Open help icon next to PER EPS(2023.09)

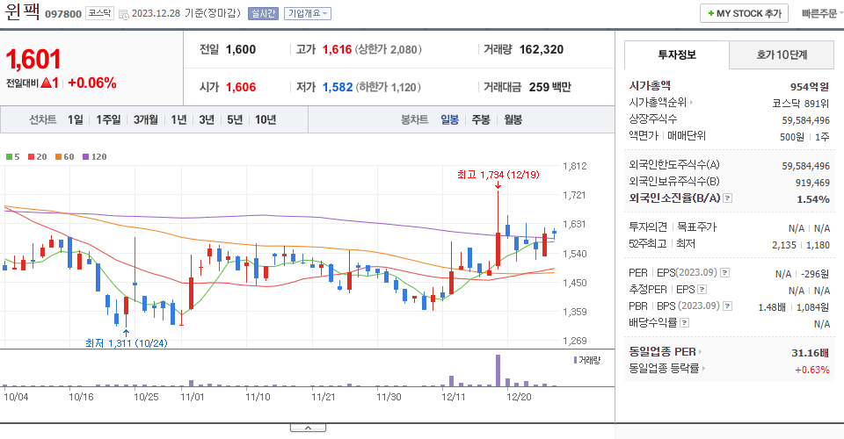(x=724, y=273)
